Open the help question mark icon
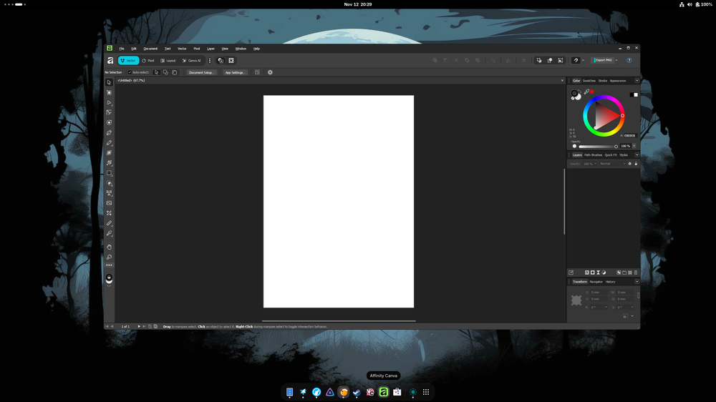Screen dimensions: 716x402 point(629,61)
